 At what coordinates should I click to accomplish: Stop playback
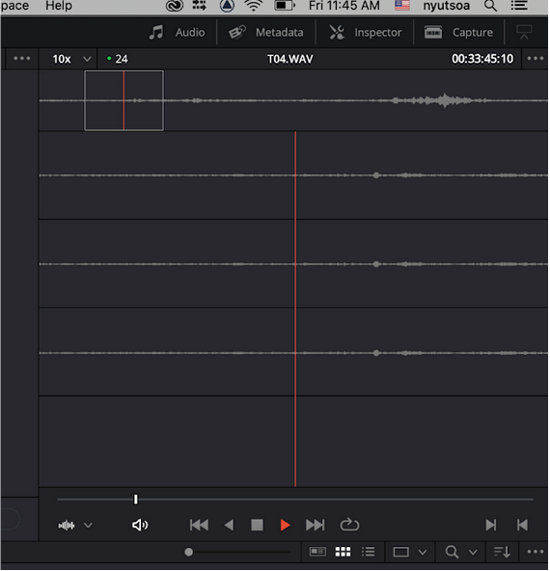[258, 525]
